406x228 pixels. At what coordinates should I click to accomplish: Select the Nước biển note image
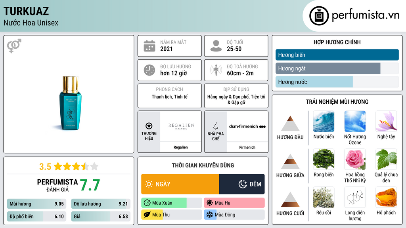pos(324,122)
